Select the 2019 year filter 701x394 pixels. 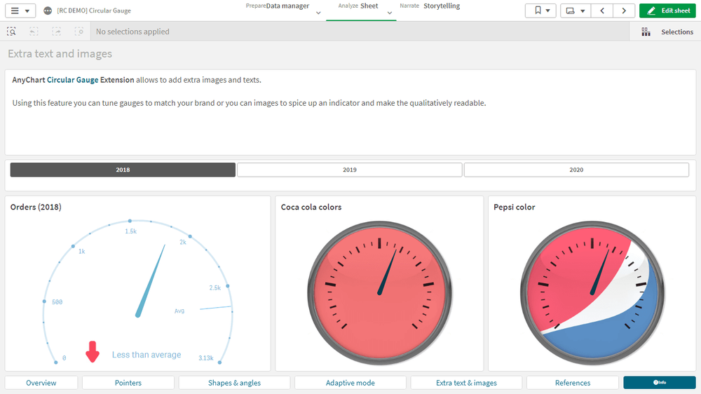[x=349, y=170]
